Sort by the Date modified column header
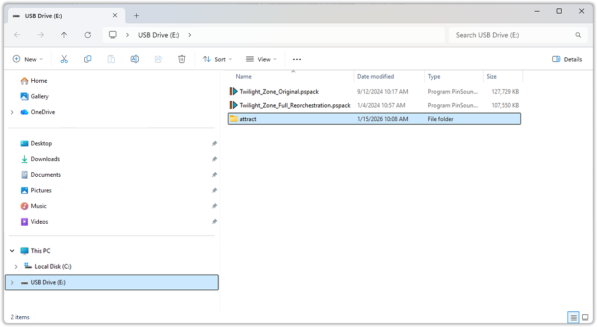 click(x=375, y=76)
